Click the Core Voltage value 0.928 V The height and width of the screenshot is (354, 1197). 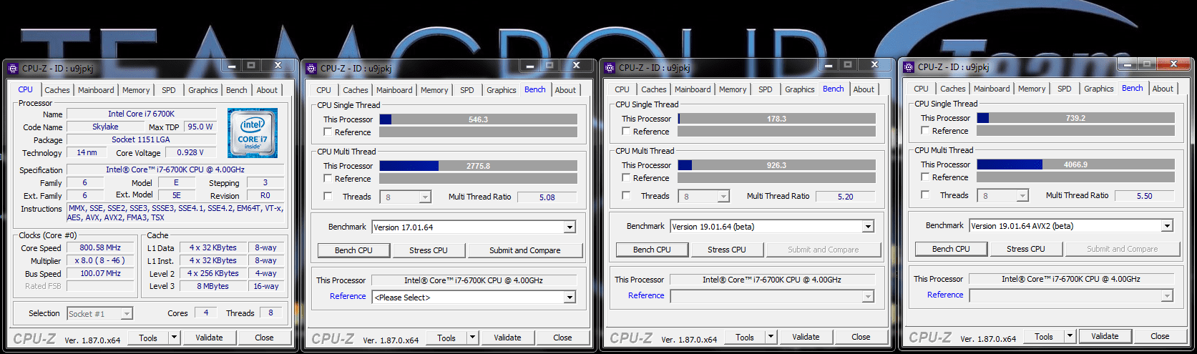[x=190, y=152]
